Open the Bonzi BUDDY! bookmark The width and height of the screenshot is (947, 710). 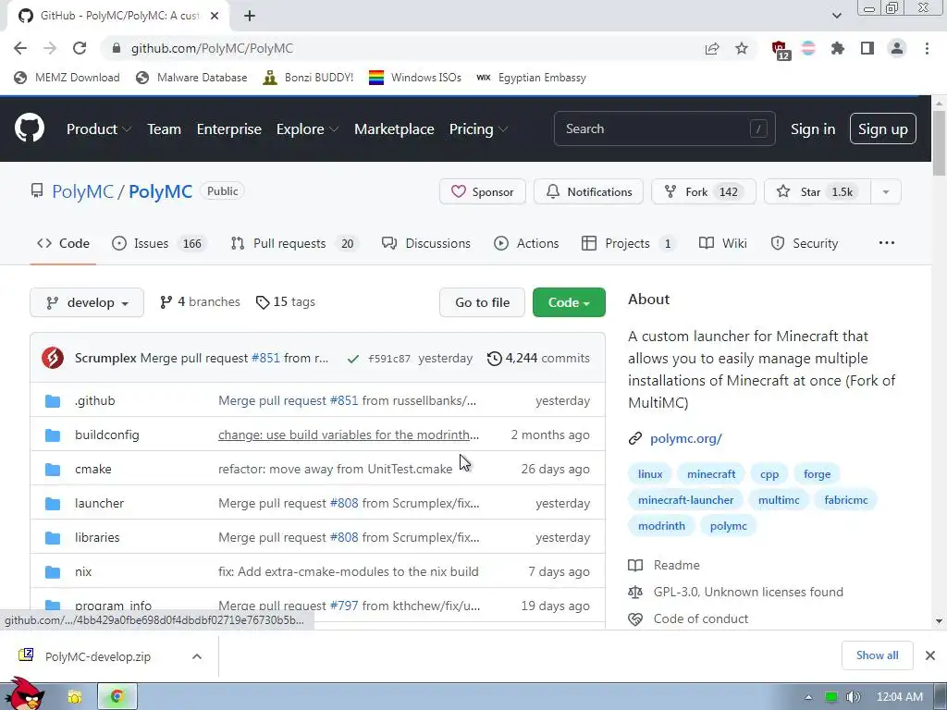tap(308, 78)
